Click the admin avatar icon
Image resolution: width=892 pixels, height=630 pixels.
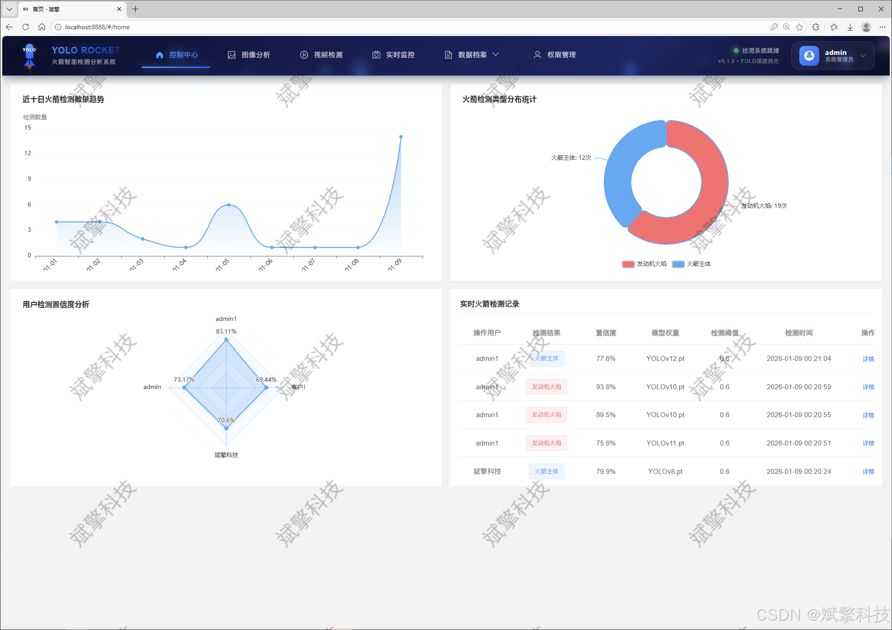[x=809, y=55]
